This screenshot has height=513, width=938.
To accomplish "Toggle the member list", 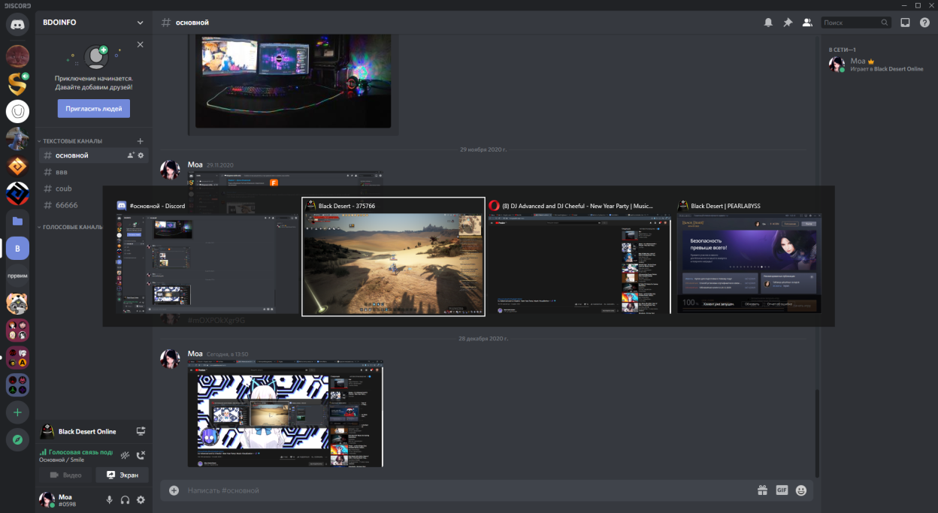I will pyautogui.click(x=807, y=23).
